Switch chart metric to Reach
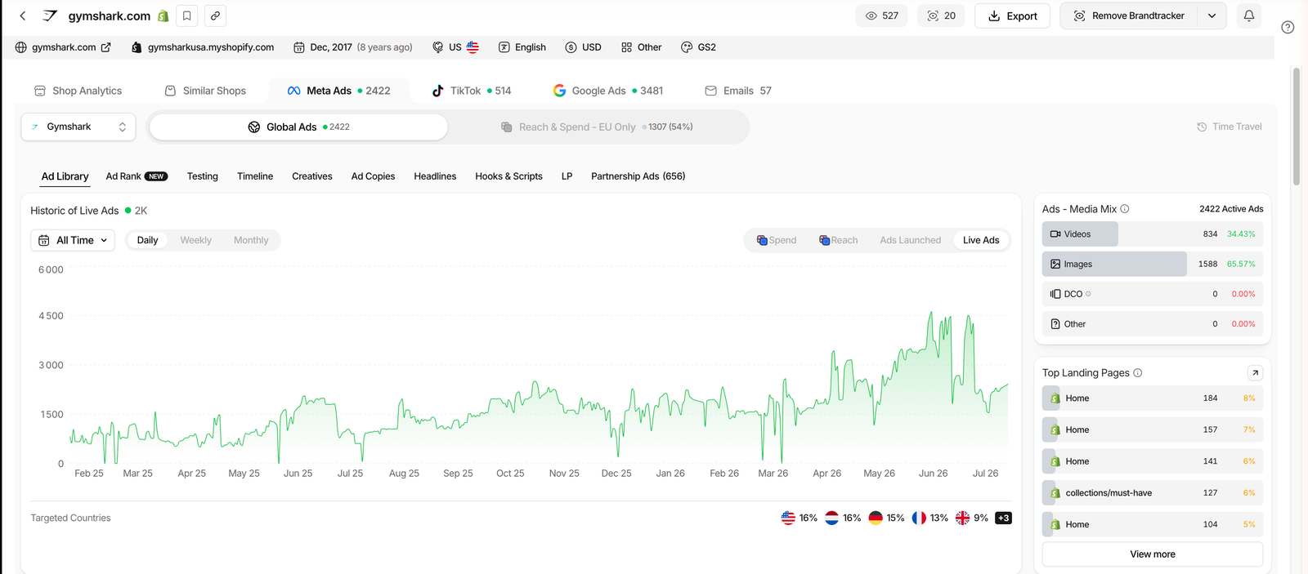The image size is (1308, 574). [x=839, y=240]
